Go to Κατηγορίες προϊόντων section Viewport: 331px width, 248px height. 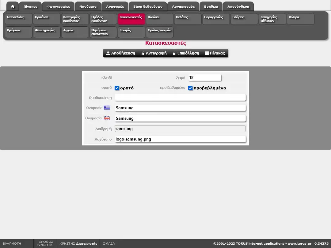tap(75, 19)
